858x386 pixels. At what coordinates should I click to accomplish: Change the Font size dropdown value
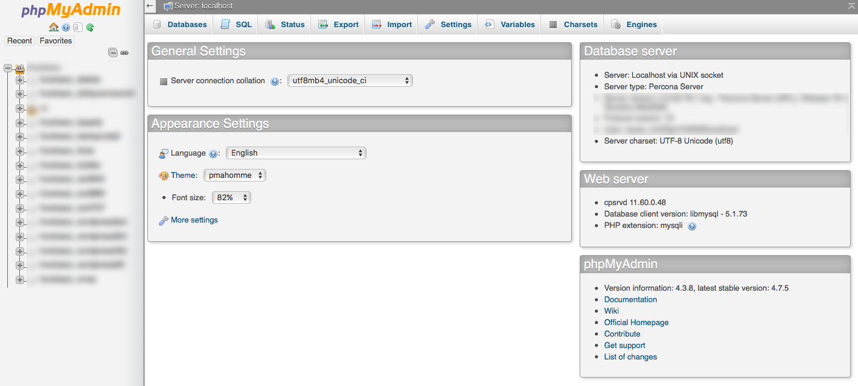click(231, 197)
